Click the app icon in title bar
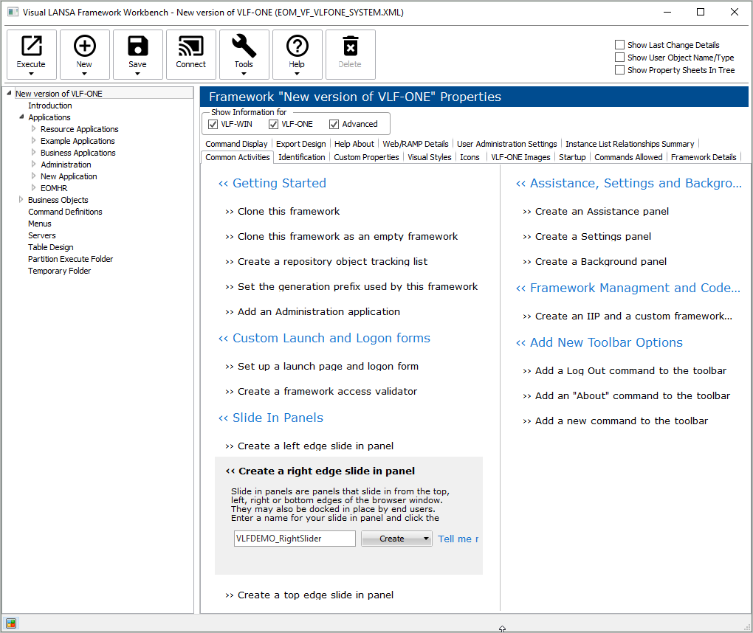The image size is (753, 633). (13, 12)
